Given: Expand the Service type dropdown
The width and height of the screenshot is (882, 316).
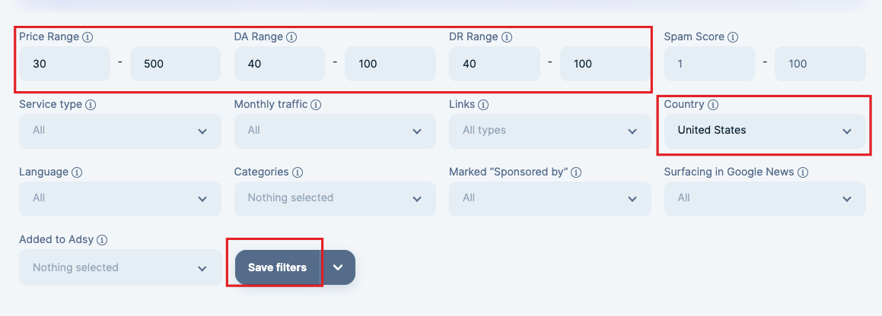Looking at the screenshot, I should pos(120,131).
